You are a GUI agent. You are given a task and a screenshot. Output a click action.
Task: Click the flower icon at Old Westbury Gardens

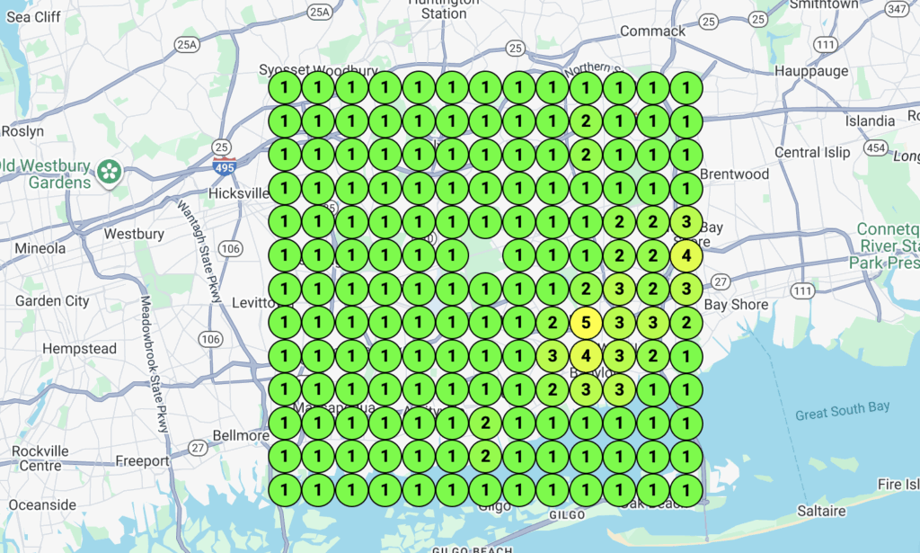pos(109,172)
